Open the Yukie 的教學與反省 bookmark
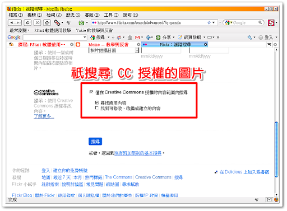 [94, 30]
